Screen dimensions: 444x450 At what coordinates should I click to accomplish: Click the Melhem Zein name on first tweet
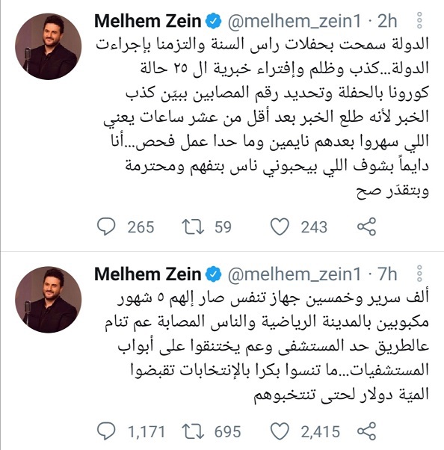(x=148, y=21)
